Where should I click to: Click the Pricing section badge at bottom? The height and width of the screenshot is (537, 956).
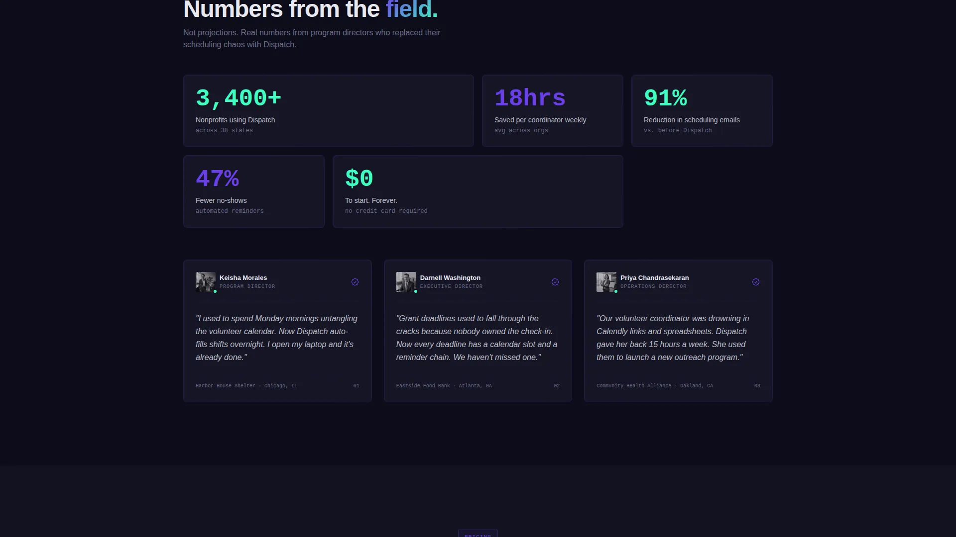pos(478,534)
